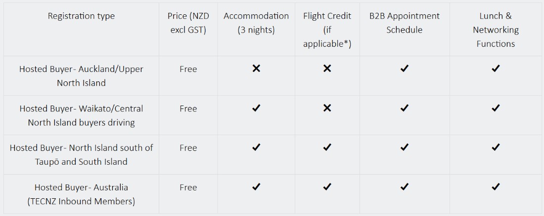This screenshot has height=216, width=544.
Task: Click the cross under Flight Credit for Auckland row
Action: (x=327, y=69)
